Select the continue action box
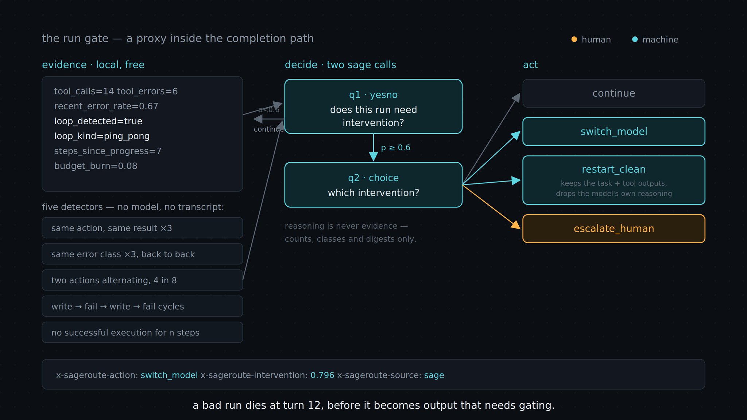This screenshot has height=420, width=747. click(614, 93)
